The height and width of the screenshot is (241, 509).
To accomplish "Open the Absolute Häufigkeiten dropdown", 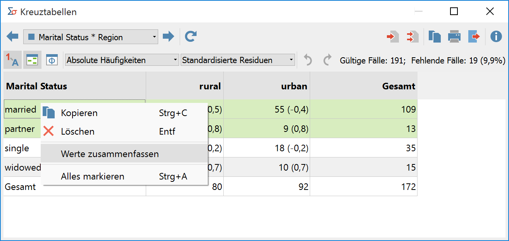I will pyautogui.click(x=122, y=60).
